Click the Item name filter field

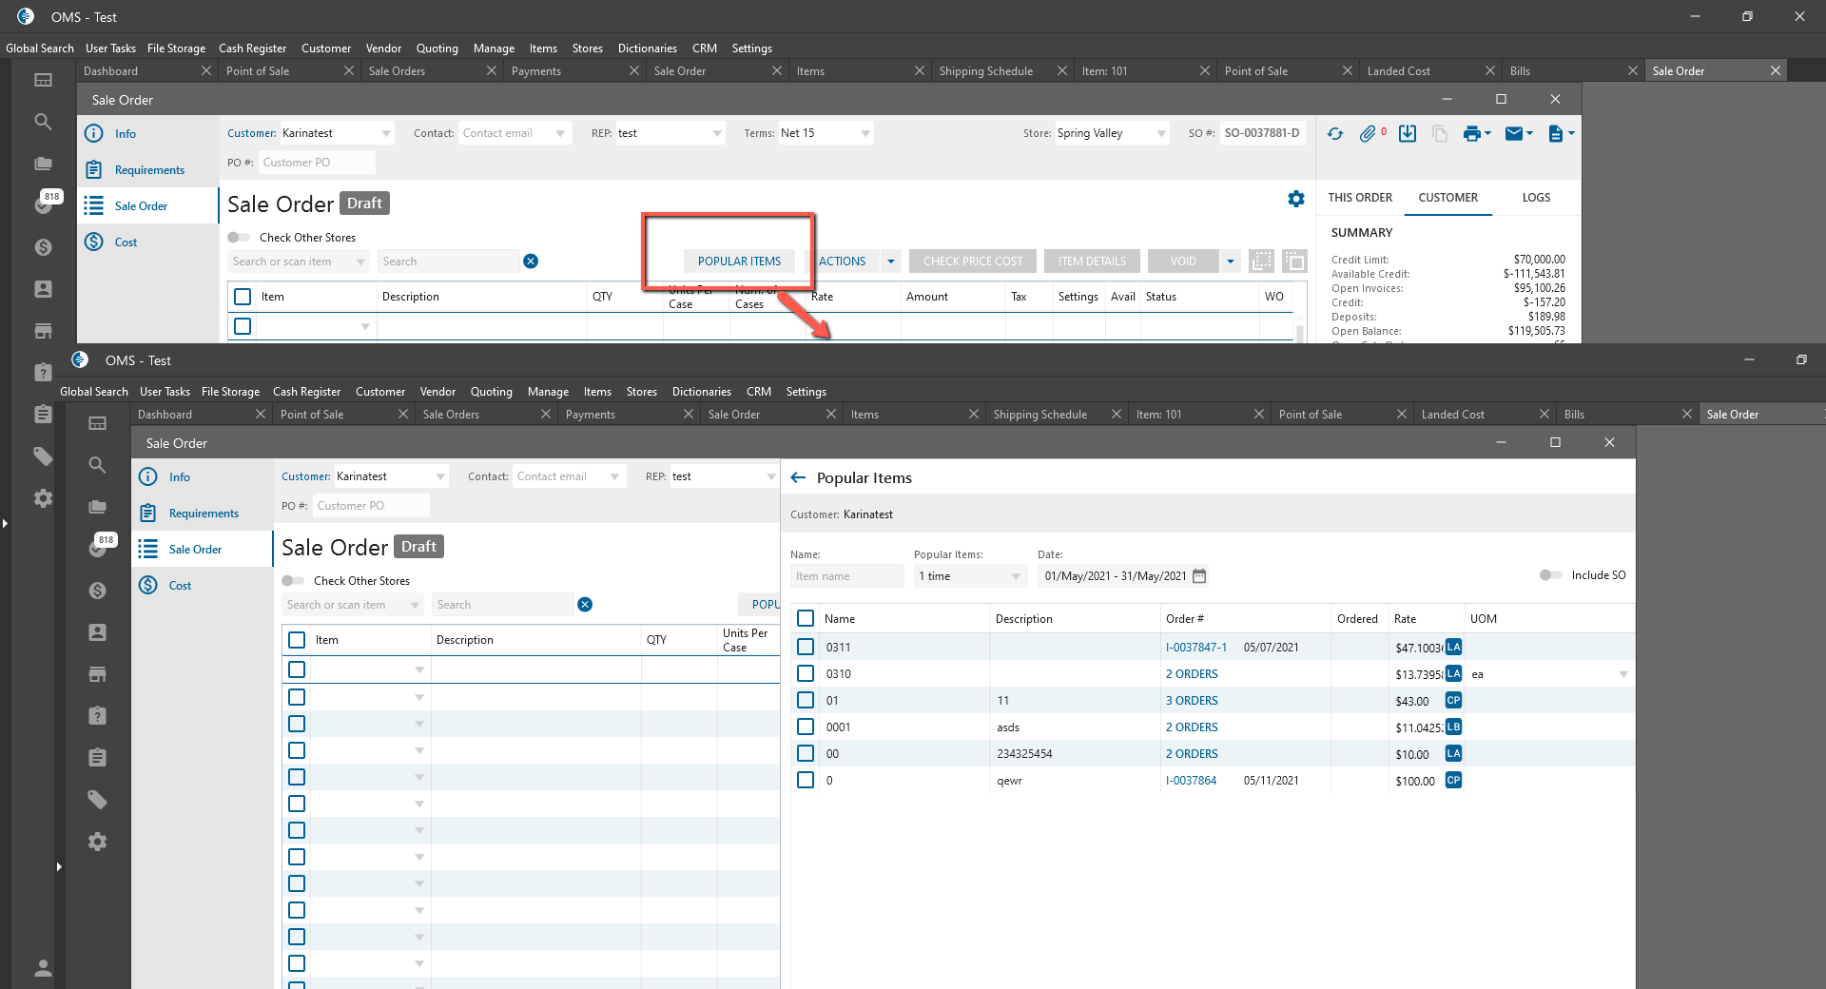(845, 576)
